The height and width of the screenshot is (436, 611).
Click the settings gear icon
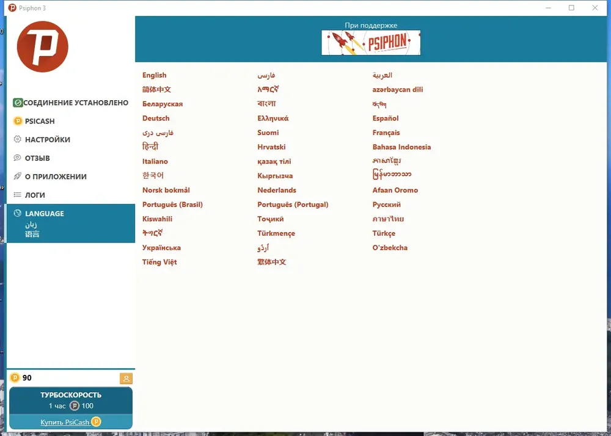pyautogui.click(x=18, y=139)
